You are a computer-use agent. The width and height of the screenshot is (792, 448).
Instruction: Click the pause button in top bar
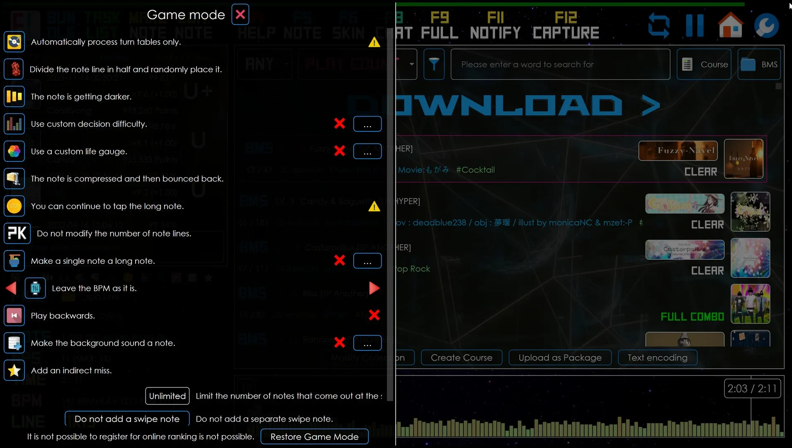(695, 26)
